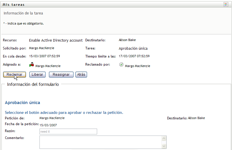Image resolution: width=232 pixels, height=150 pixels.
Task: Click the user icon beside Asignado a
Action: 32,65
